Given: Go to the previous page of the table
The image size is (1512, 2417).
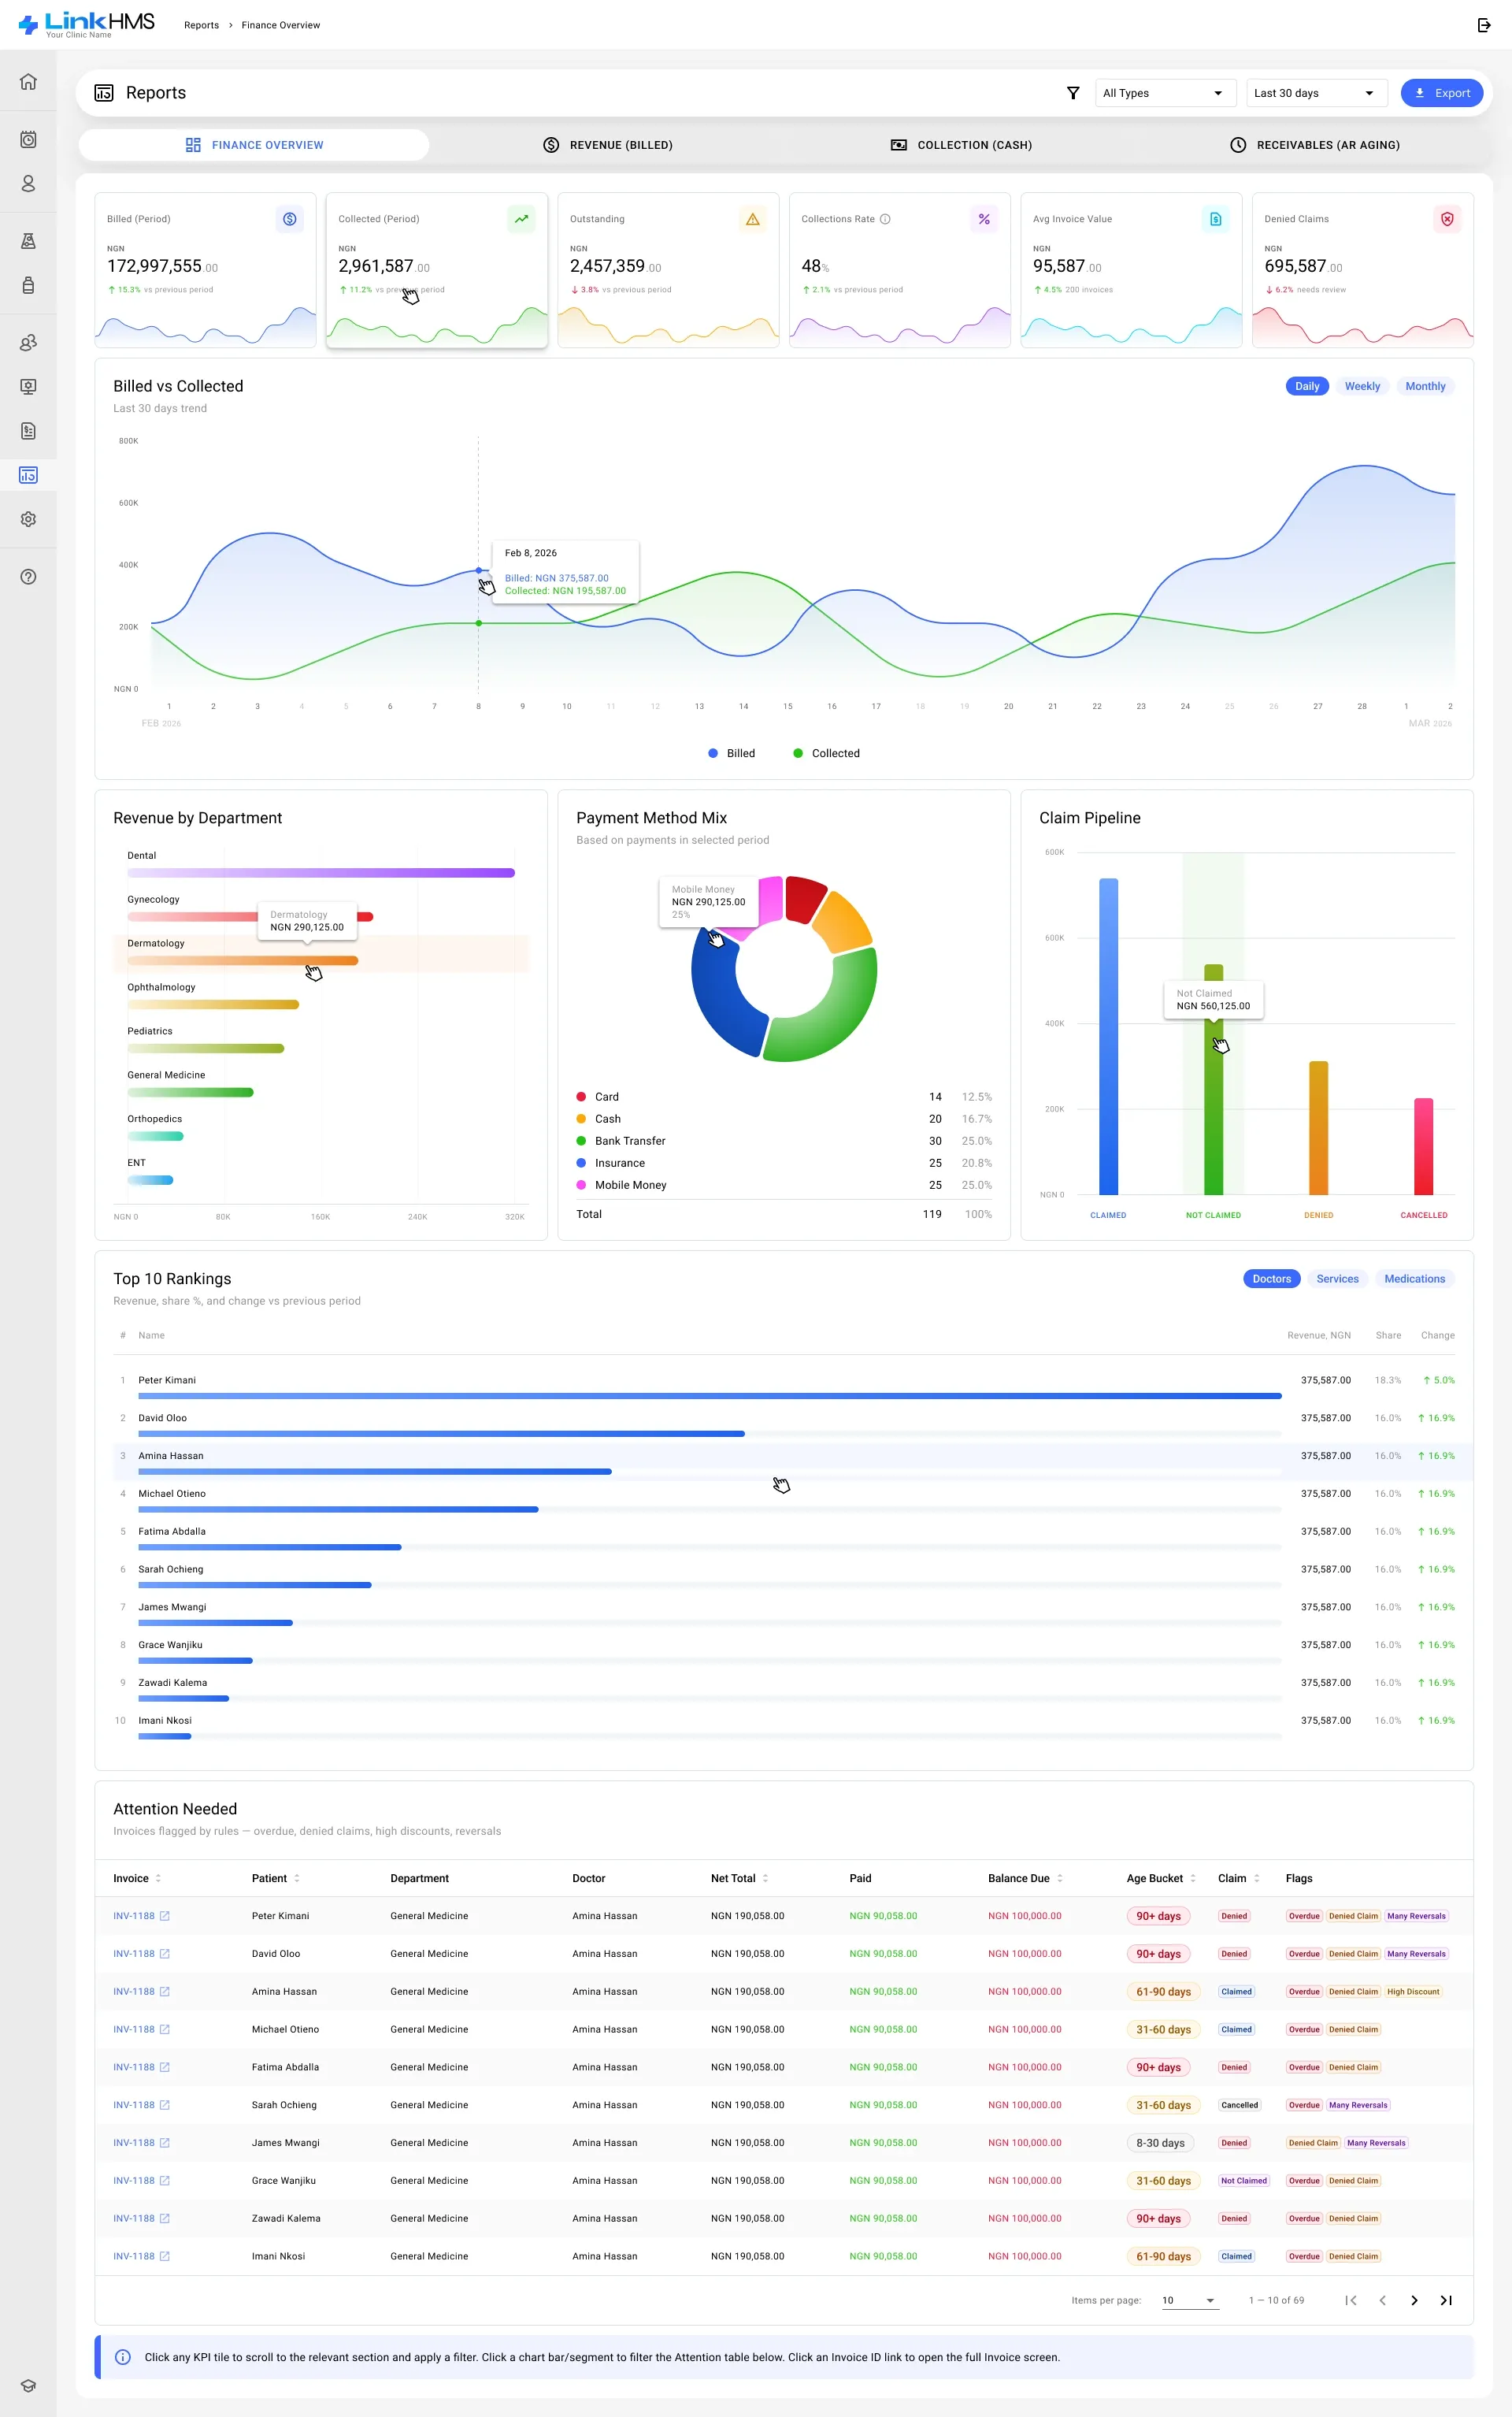Looking at the screenshot, I should (1382, 2300).
